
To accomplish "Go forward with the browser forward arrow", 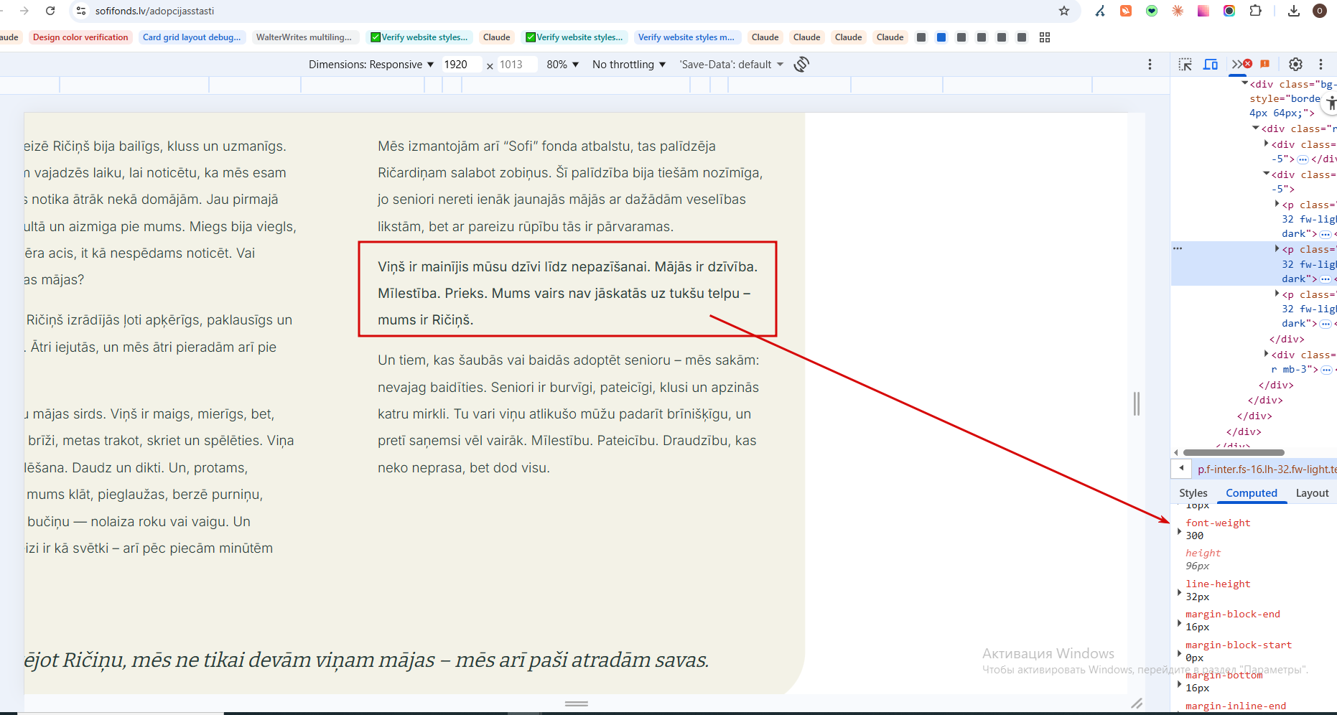I will 24,11.
